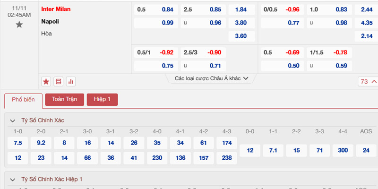378x189 pixels.
Task: Collapse 'Tỷ Số Chính Xác Hiệp 1' section
Action: tap(13, 179)
